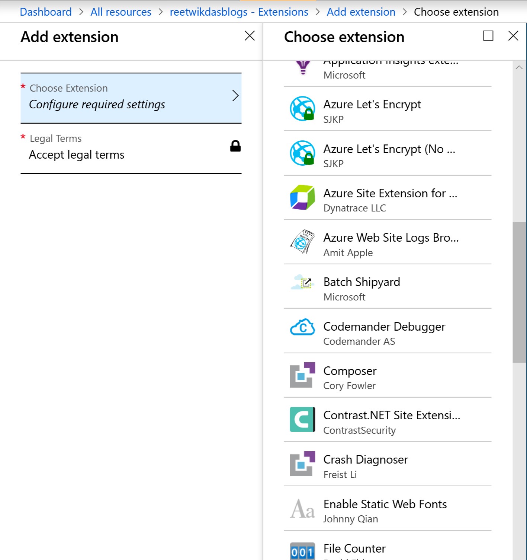The image size is (527, 560).
Task: Select the Composer extension icon
Action: (302, 375)
